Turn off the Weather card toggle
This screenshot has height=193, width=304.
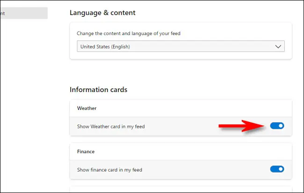pyautogui.click(x=277, y=126)
